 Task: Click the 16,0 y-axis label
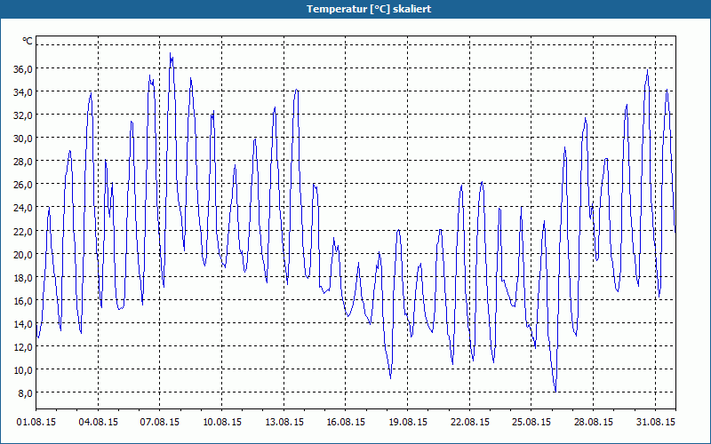(x=23, y=300)
